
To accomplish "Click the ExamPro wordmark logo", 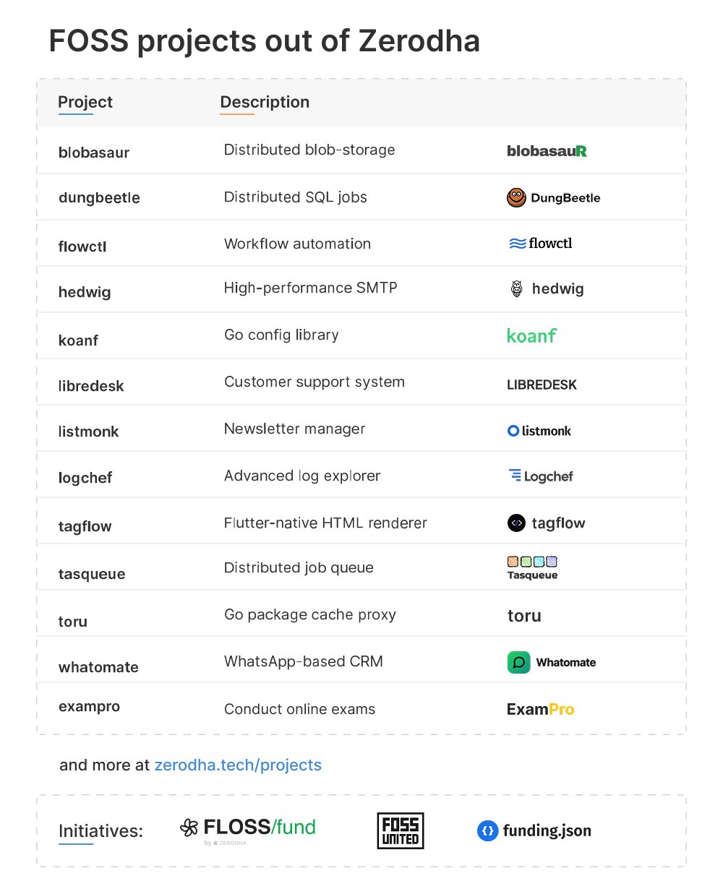I will [x=540, y=709].
